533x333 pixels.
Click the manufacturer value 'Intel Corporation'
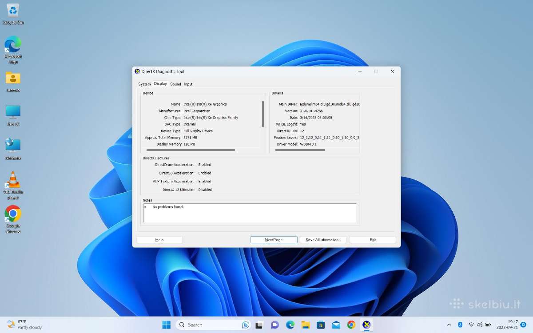point(197,111)
